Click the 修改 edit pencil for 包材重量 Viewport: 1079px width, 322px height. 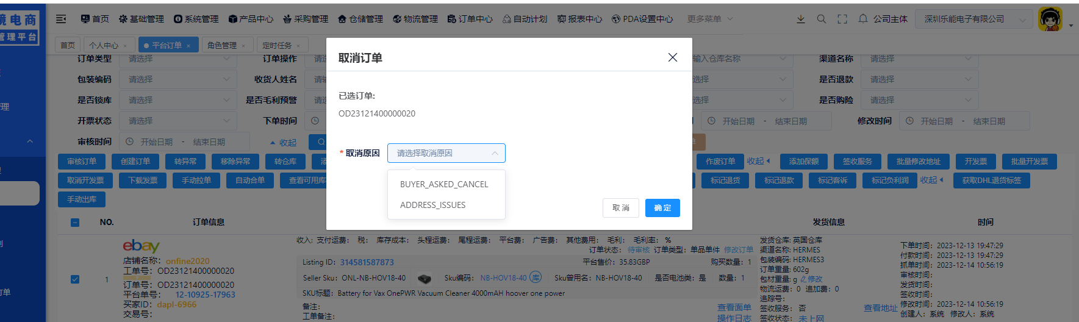point(811,279)
